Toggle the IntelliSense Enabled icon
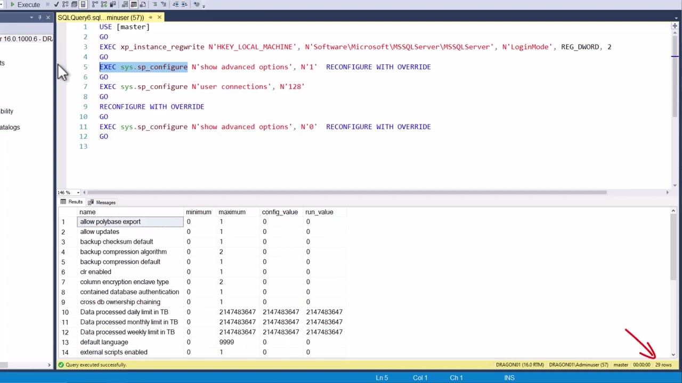Image resolution: width=682 pixels, height=383 pixels. click(83, 4)
